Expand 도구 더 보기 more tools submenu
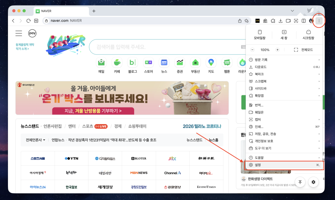Image resolution: width=335 pixels, height=200 pixels. (x=284, y=148)
